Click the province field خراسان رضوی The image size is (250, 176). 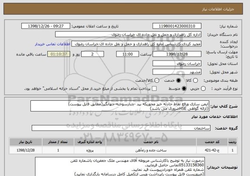click(x=177, y=64)
